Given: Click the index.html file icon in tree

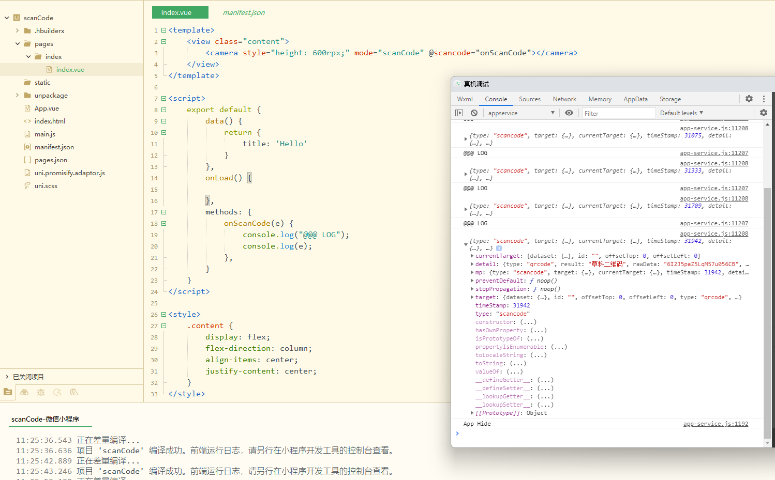Looking at the screenshot, I should 27,121.
